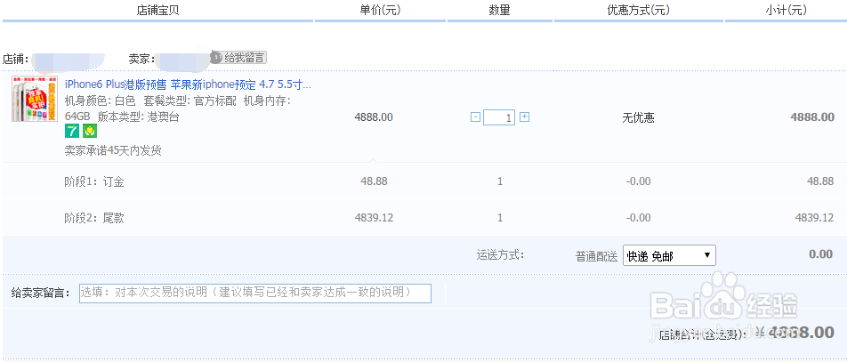The height and width of the screenshot is (362, 847).
Task: Click the green 7-day return badge icon
Action: pos(72,131)
